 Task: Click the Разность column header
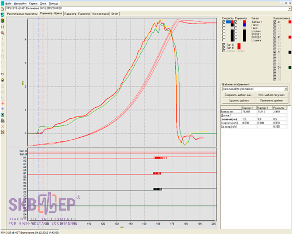[280, 108]
